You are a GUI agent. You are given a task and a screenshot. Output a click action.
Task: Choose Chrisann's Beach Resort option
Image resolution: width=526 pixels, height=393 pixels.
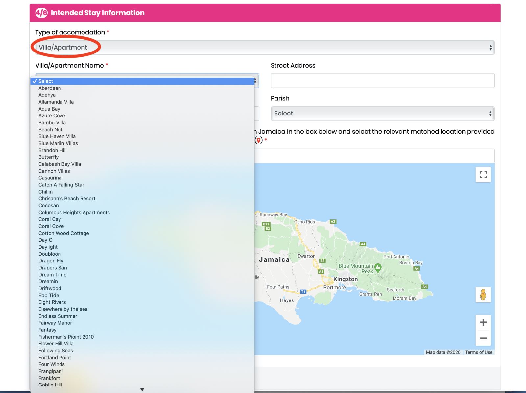(x=67, y=198)
